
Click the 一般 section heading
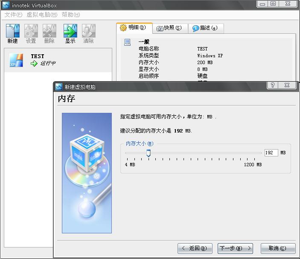pyautogui.click(x=144, y=42)
